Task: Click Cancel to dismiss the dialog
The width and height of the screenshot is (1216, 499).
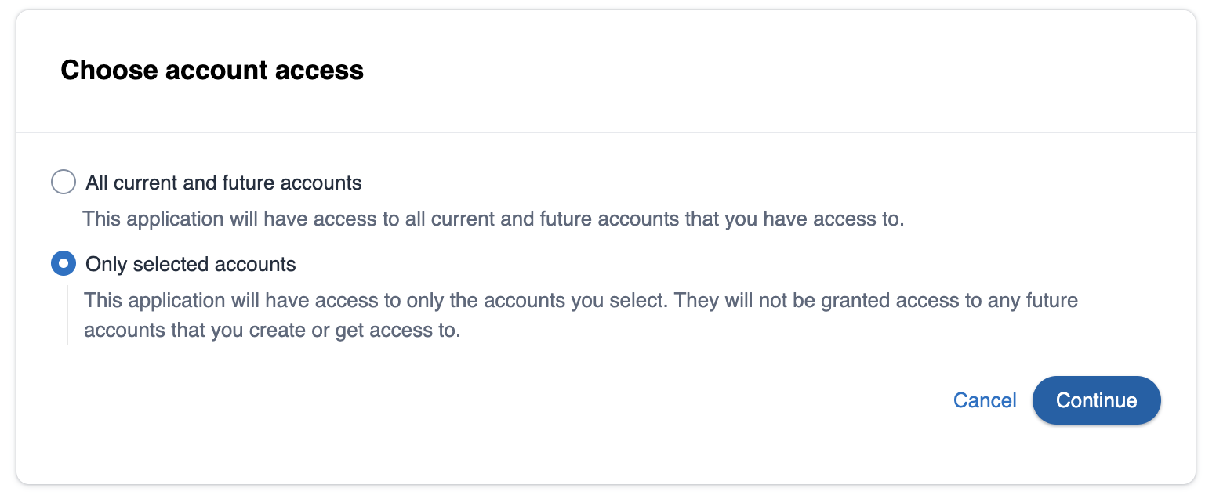Action: click(x=984, y=400)
